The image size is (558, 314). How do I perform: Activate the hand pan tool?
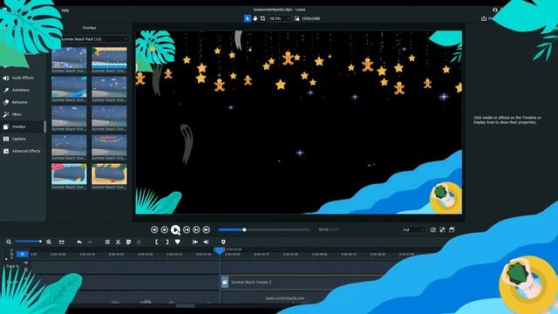(x=255, y=18)
